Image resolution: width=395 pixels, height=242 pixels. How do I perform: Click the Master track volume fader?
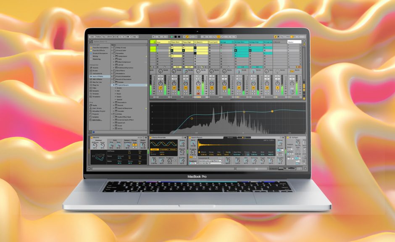[x=298, y=84]
